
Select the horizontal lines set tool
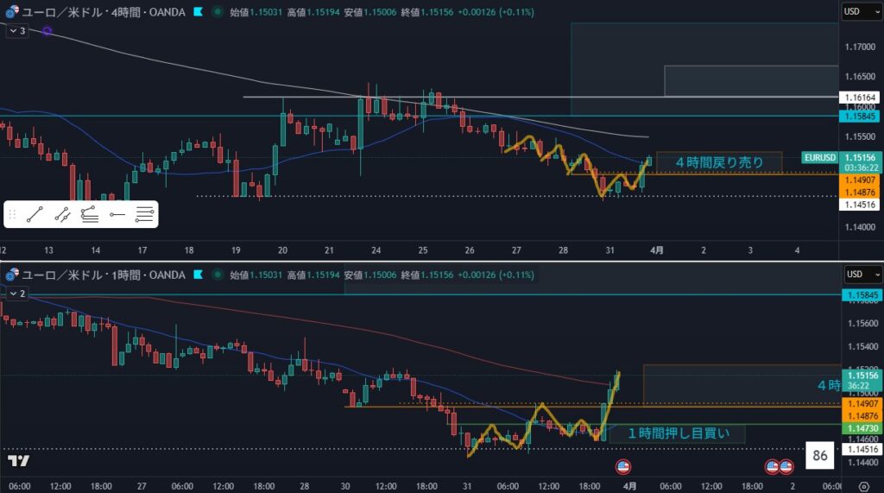(x=145, y=215)
